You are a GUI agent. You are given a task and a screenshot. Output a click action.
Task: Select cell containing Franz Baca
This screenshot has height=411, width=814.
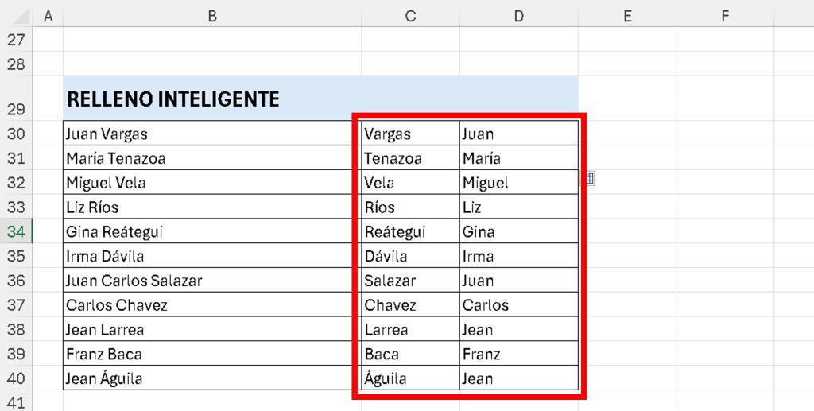point(207,354)
